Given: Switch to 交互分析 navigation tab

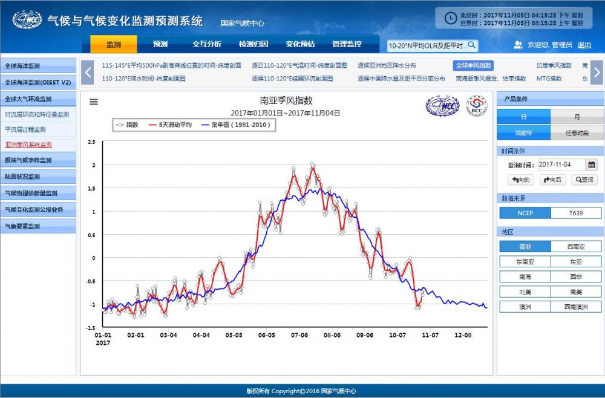Looking at the screenshot, I should pyautogui.click(x=207, y=44).
